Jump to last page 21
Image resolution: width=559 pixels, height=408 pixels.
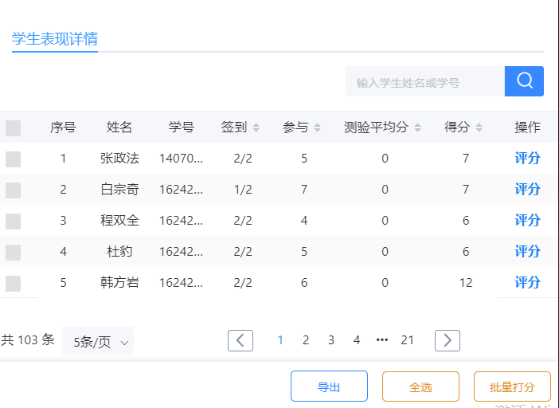coord(408,340)
